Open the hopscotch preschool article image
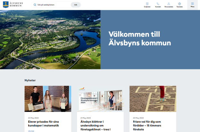 click(152, 98)
